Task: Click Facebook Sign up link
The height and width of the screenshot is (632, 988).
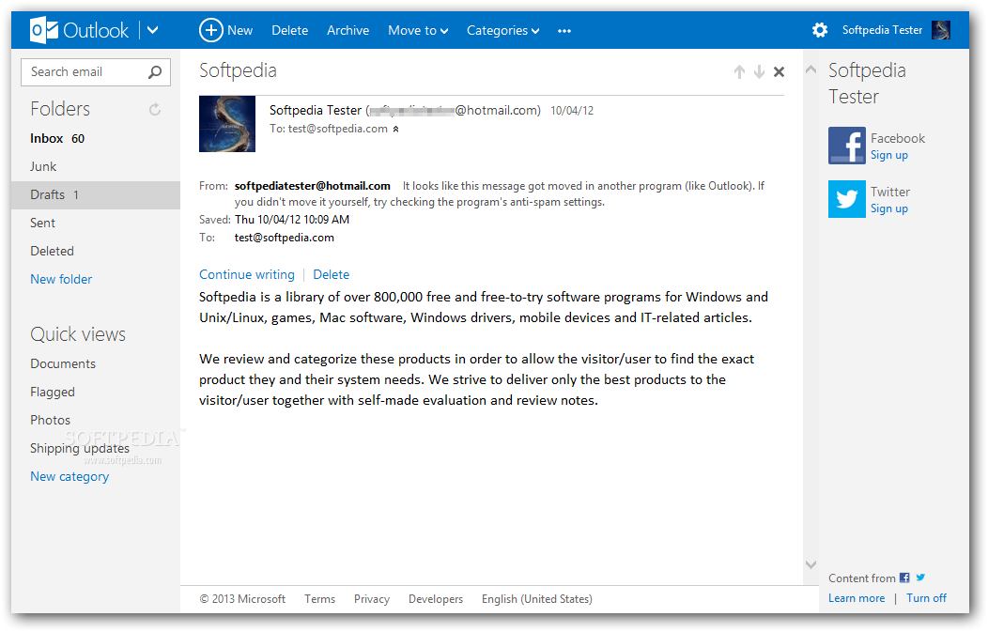Action: [889, 155]
